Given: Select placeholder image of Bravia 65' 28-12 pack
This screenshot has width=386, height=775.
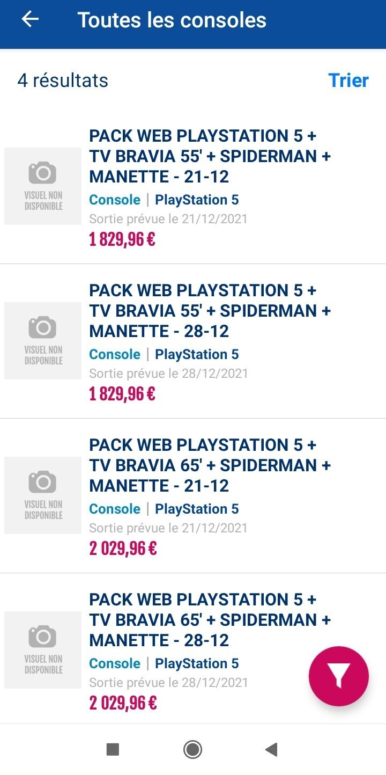Looking at the screenshot, I should (x=43, y=650).
